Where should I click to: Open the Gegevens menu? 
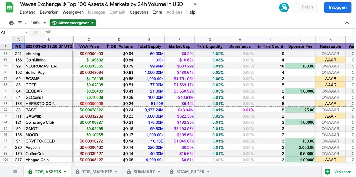pos(139,12)
